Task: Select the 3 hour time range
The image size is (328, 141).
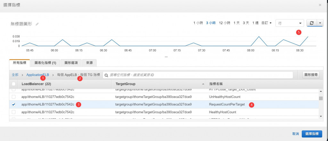Action: (211, 23)
